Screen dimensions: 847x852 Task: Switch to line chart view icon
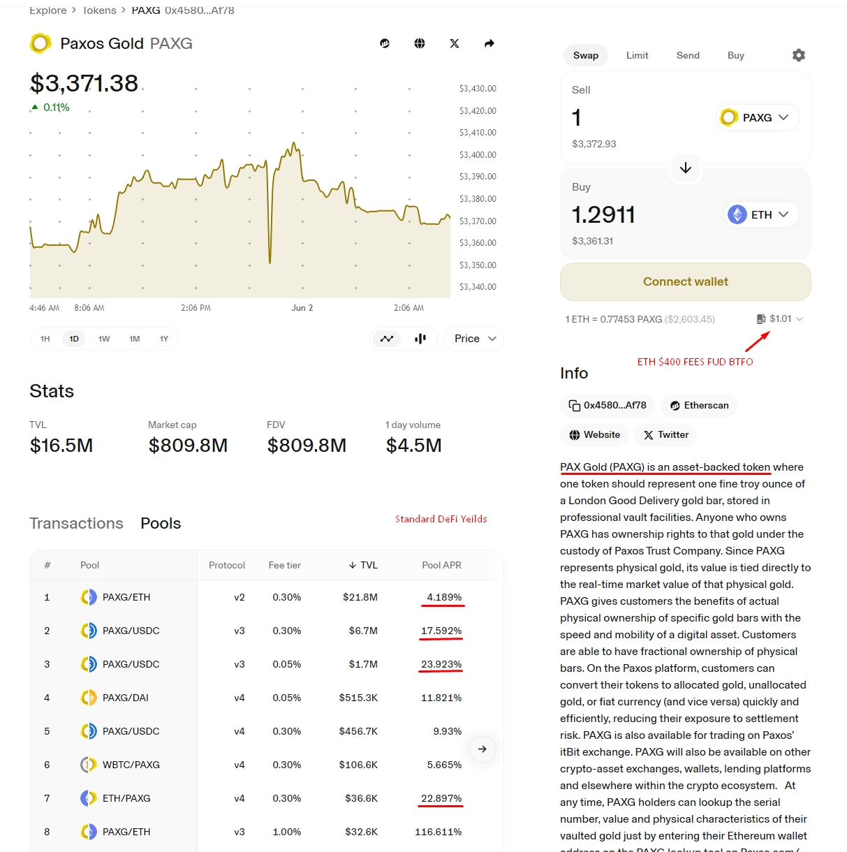(387, 339)
